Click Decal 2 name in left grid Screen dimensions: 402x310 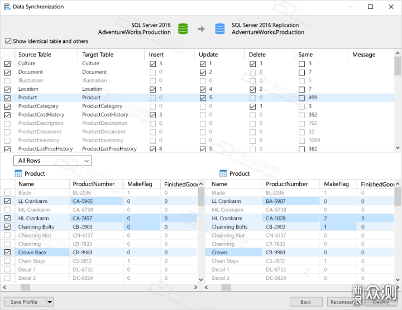27,278
